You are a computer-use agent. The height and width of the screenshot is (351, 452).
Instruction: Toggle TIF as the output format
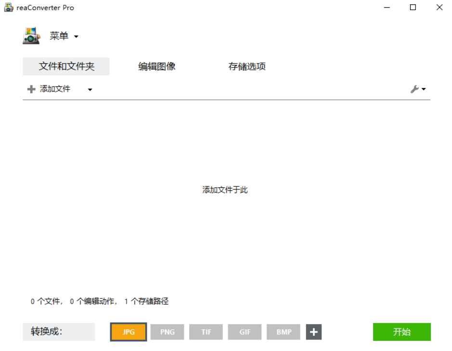[206, 332]
